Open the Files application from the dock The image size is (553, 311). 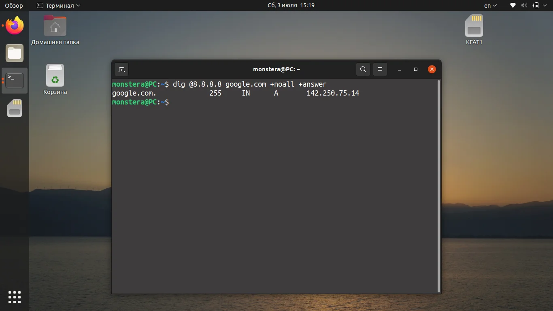tap(15, 53)
